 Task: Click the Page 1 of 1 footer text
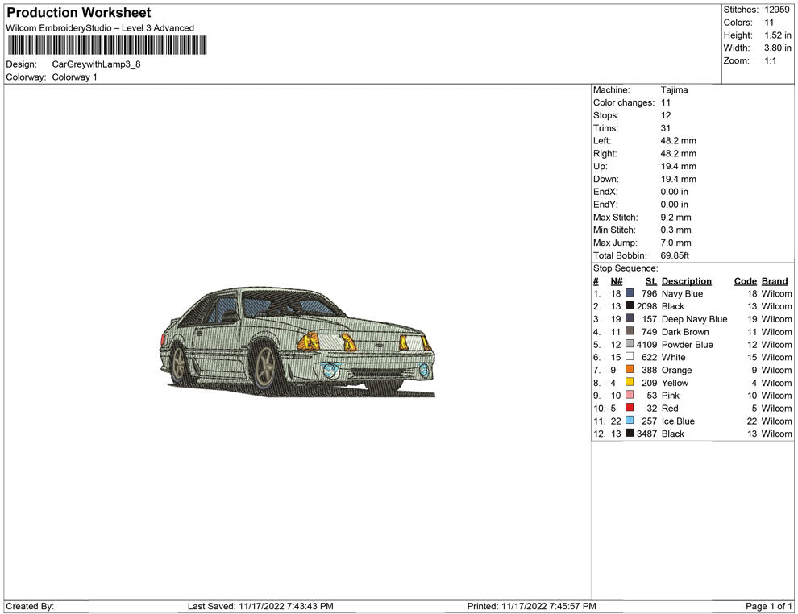pos(768,606)
